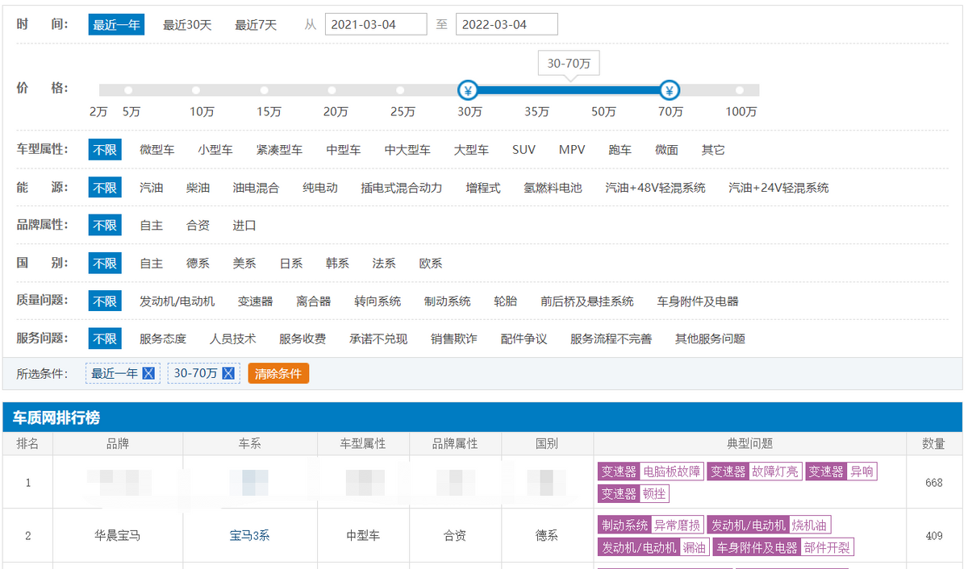This screenshot has height=569, width=968.
Task: Choose 进口 in the 品牌属性 row
Action: pos(244,226)
